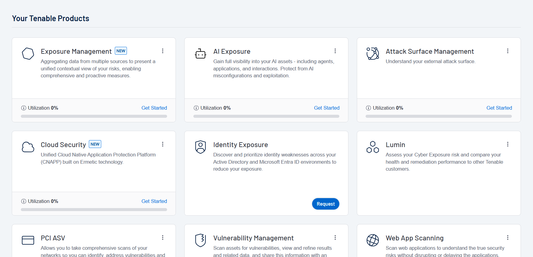Open the Vulnerability Management title
The image size is (533, 257).
(x=253, y=238)
